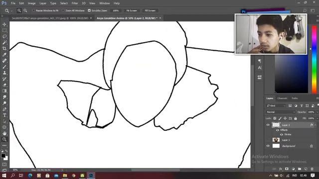The width and height of the screenshot is (319, 179).
Task: Select the Ellipse shape tool
Action: (4, 127)
